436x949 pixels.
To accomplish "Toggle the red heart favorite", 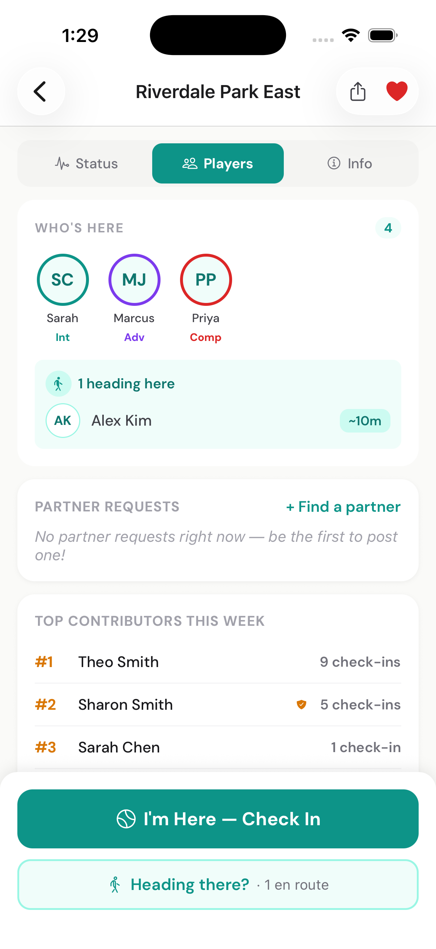I will (x=397, y=91).
